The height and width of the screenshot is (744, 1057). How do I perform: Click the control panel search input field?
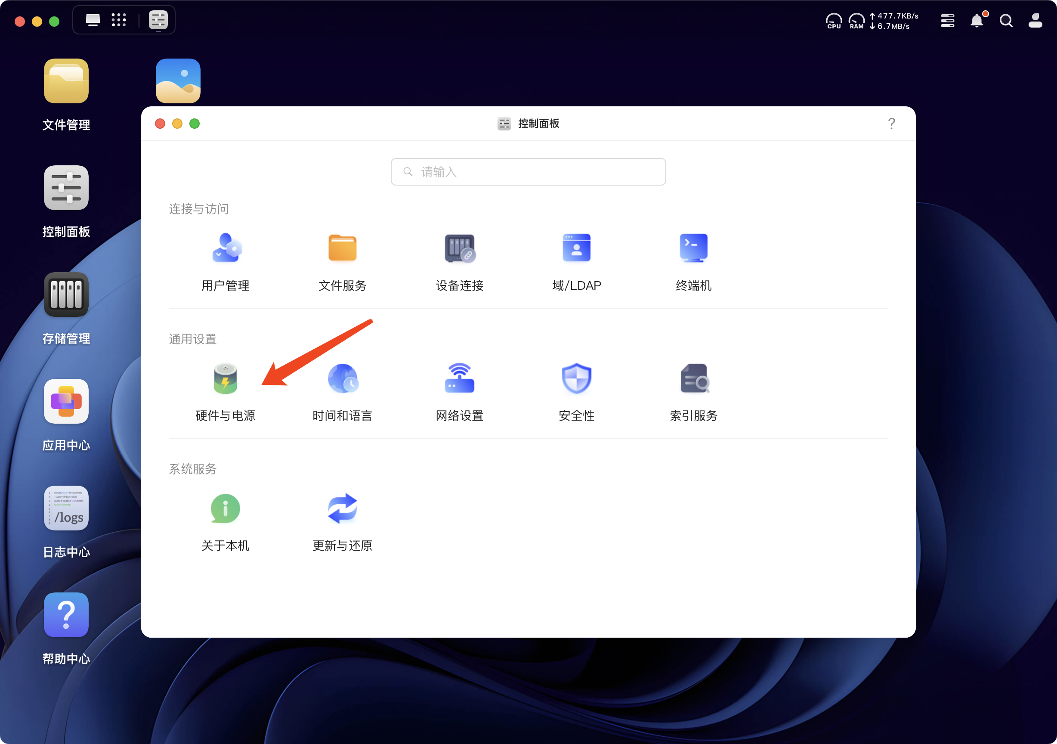coord(528,171)
